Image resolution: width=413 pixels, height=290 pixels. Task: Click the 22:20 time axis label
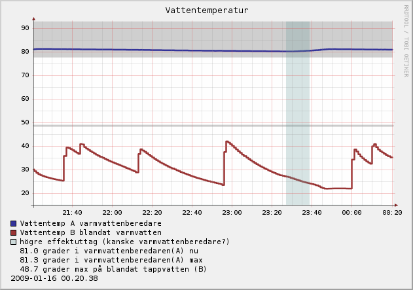tap(152, 213)
